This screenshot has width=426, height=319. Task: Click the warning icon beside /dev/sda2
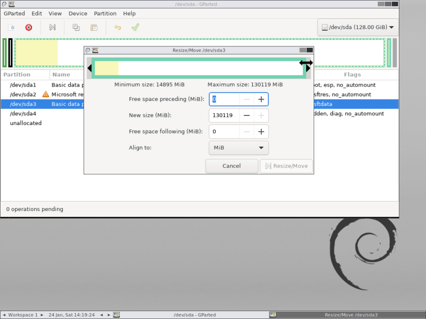(x=46, y=95)
